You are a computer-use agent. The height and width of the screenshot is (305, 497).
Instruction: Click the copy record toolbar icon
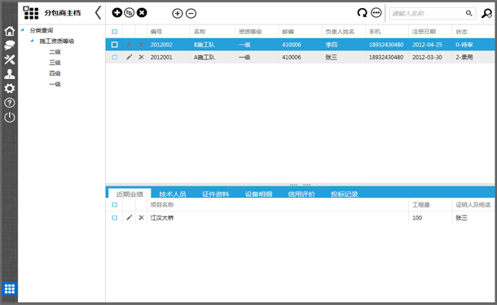(130, 13)
